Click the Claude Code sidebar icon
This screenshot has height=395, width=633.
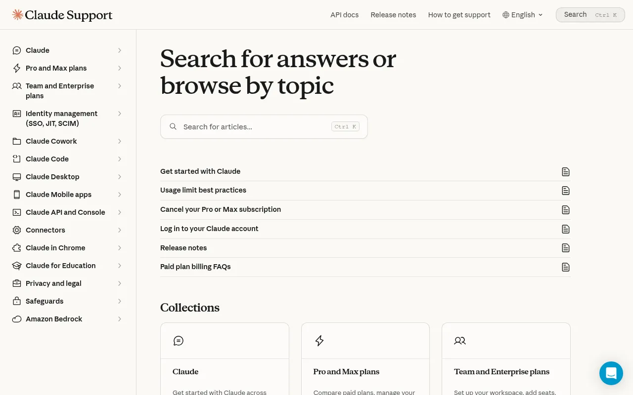(x=17, y=159)
